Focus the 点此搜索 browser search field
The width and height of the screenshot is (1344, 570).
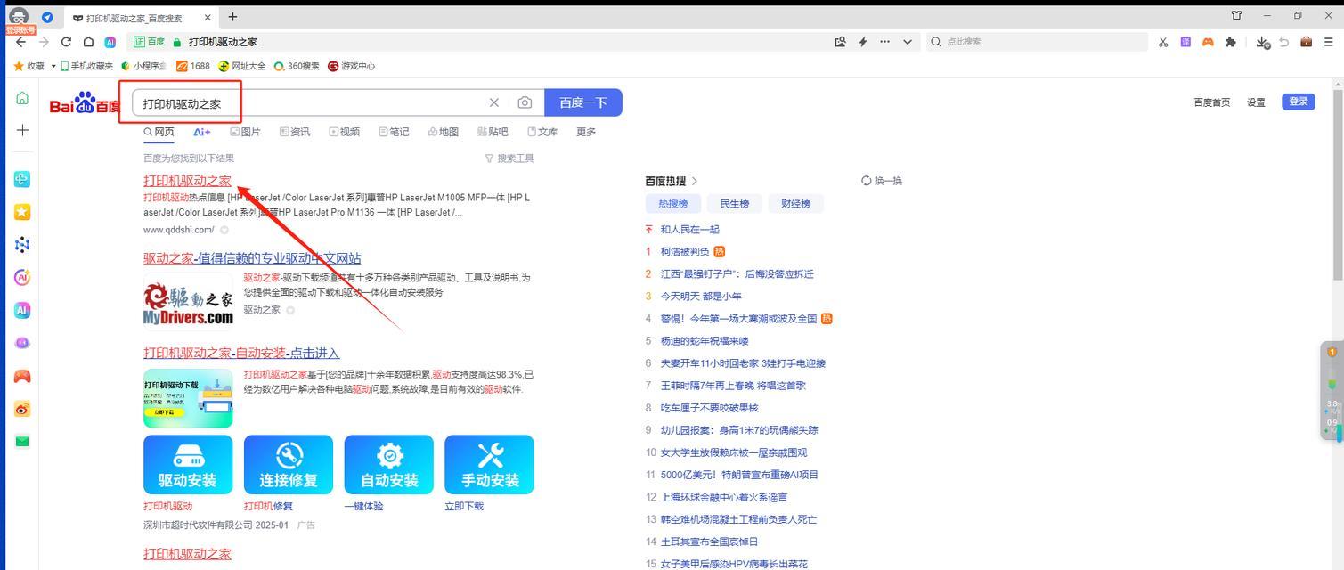(1038, 42)
